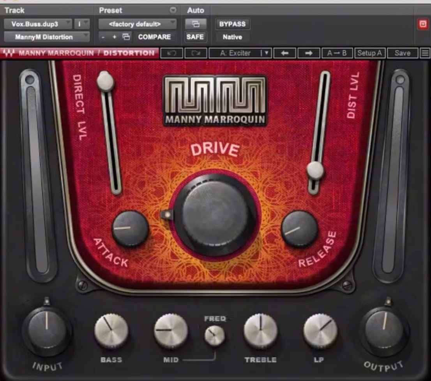Image resolution: width=431 pixels, height=381 pixels.
Task: Toggle the automation SAFE button
Action: coord(195,37)
